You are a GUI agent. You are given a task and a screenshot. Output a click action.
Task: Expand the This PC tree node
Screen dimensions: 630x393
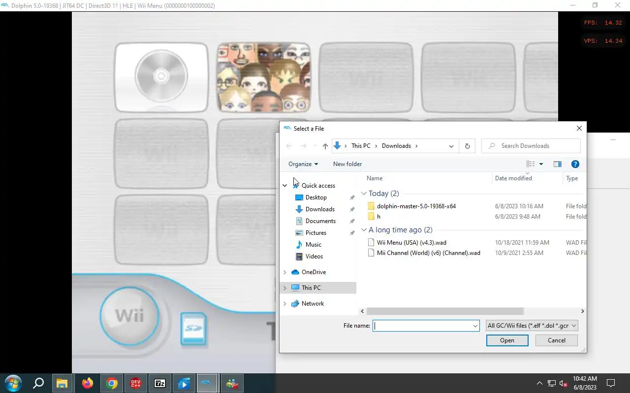(x=285, y=288)
